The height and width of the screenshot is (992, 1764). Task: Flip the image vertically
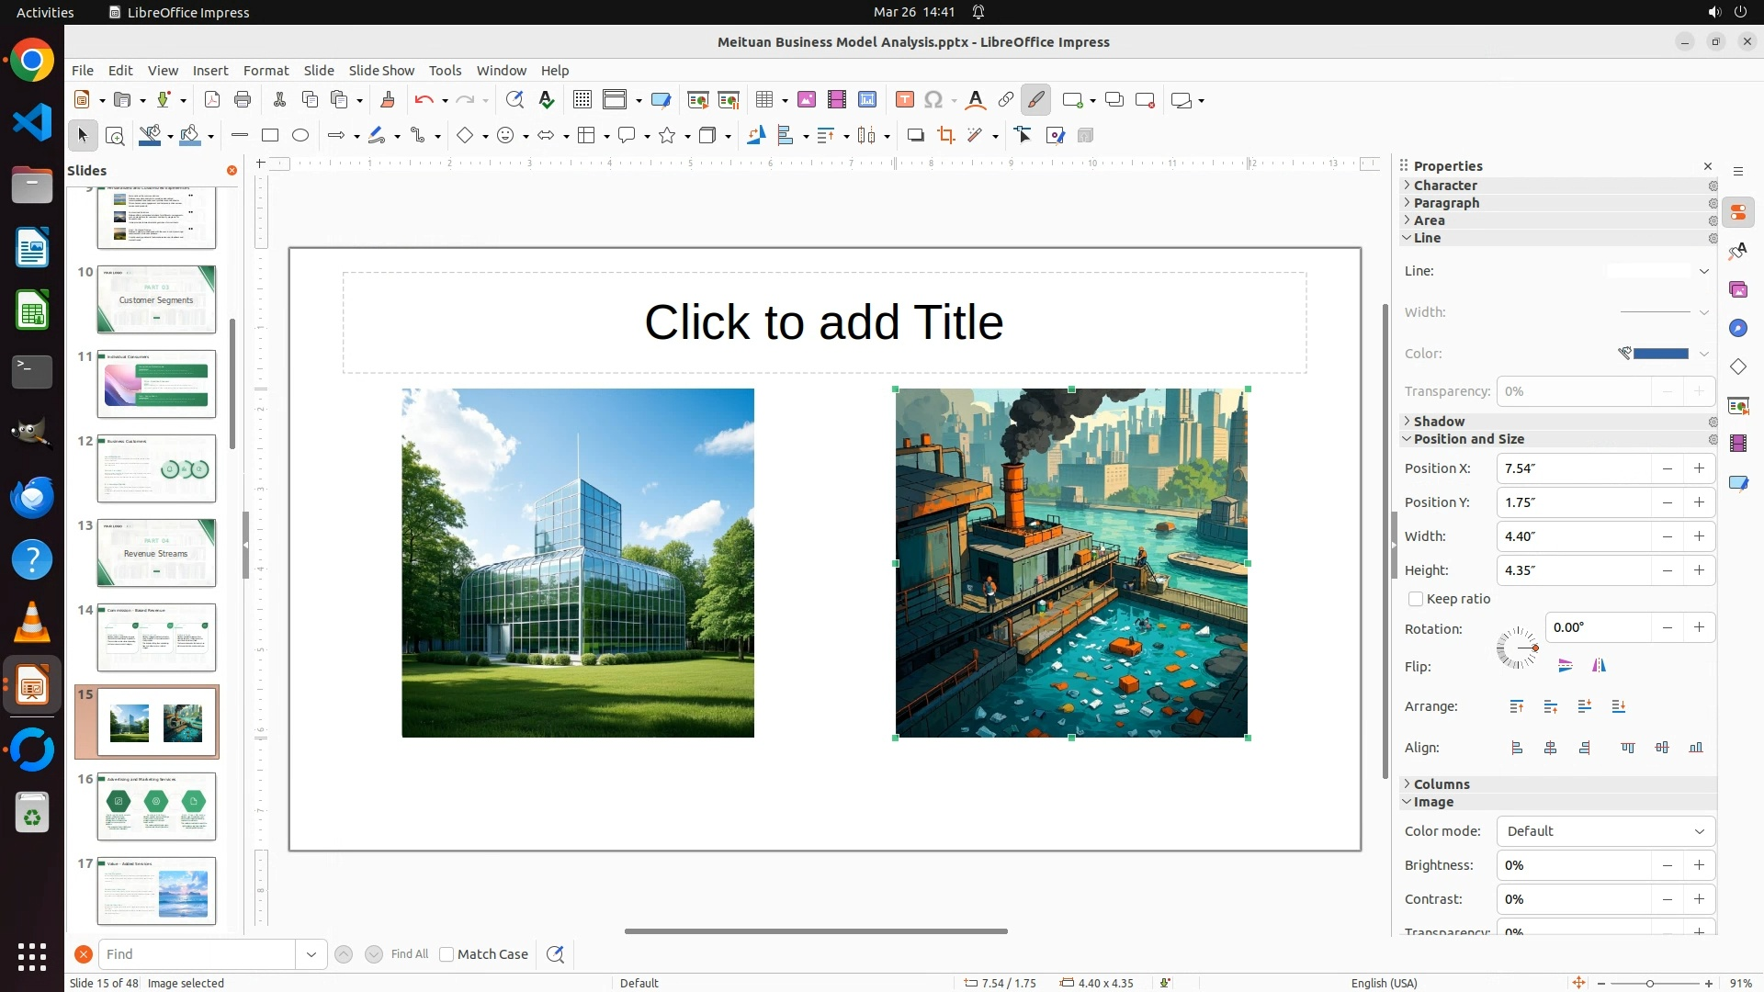(x=1566, y=666)
